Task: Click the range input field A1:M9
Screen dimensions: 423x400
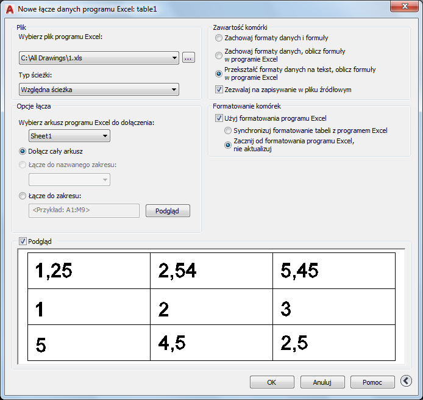Action: click(x=84, y=210)
